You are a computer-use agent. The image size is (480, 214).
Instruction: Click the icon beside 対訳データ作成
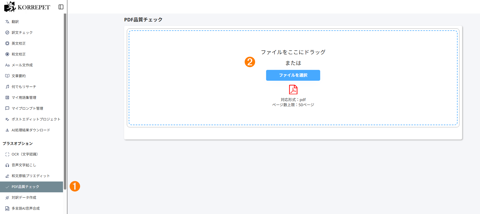(x=7, y=198)
